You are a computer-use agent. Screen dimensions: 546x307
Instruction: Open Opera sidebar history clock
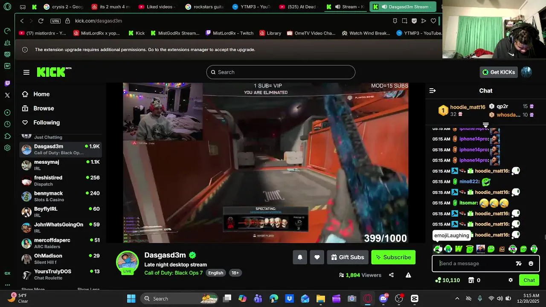(7, 124)
